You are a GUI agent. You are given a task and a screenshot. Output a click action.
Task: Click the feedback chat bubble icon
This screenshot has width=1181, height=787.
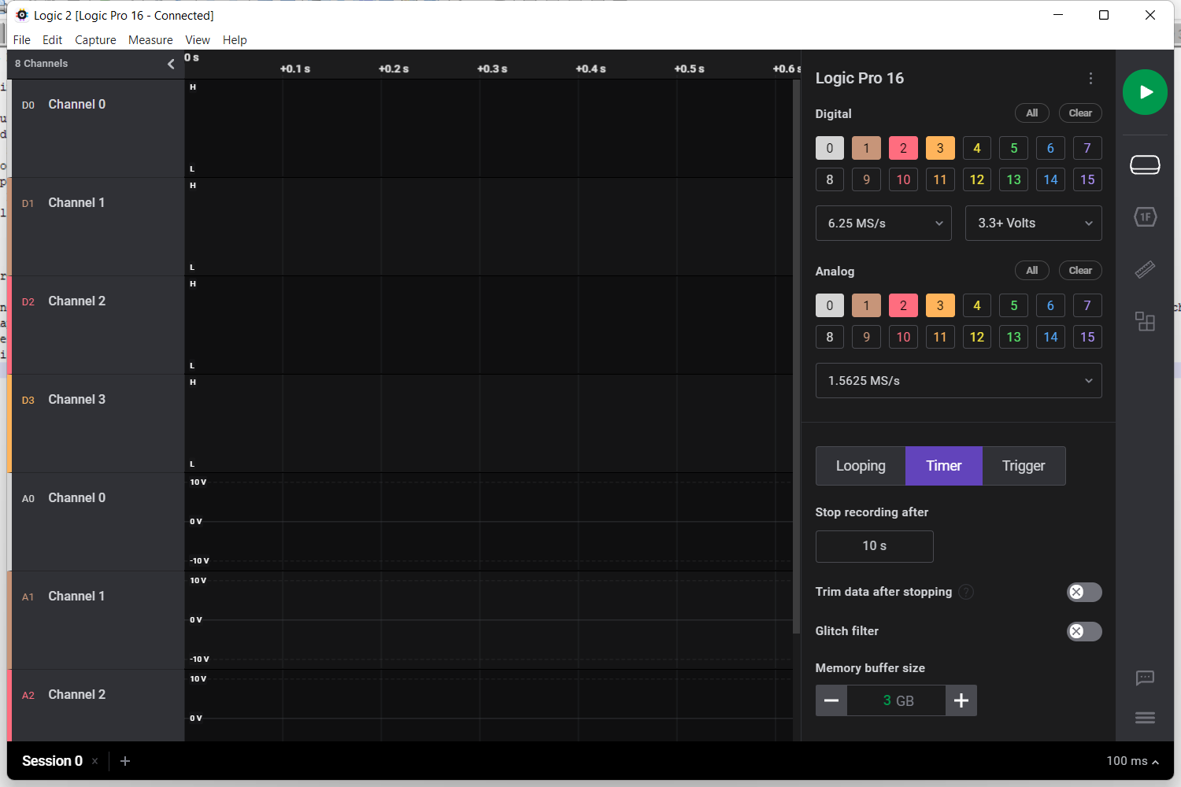click(x=1145, y=678)
